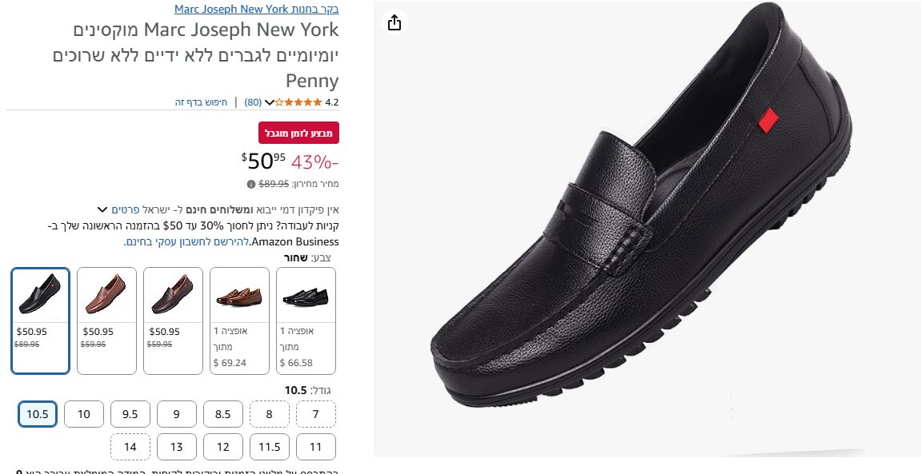Viewport: 921px width, 474px height.
Task: Select the black shoe color swatch
Action: point(41,320)
